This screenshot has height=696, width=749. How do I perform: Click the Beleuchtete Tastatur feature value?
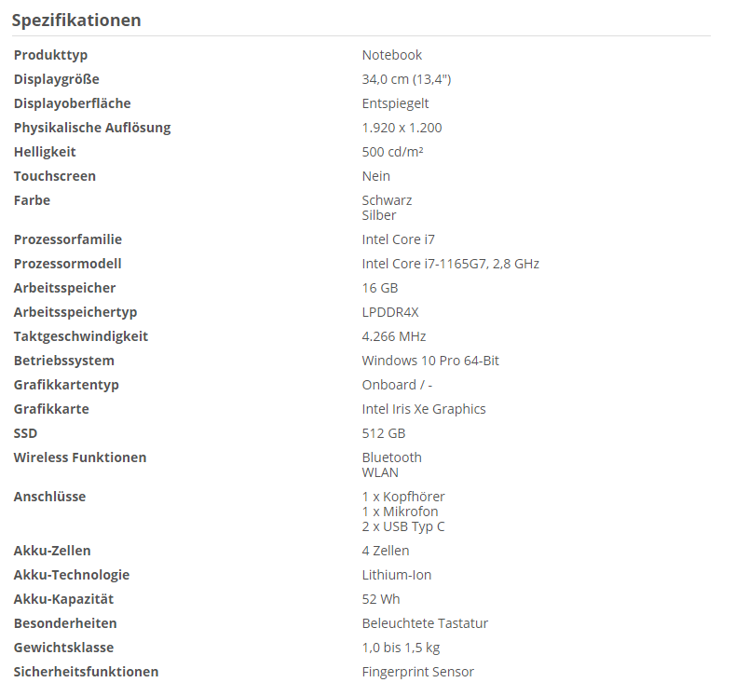click(425, 623)
